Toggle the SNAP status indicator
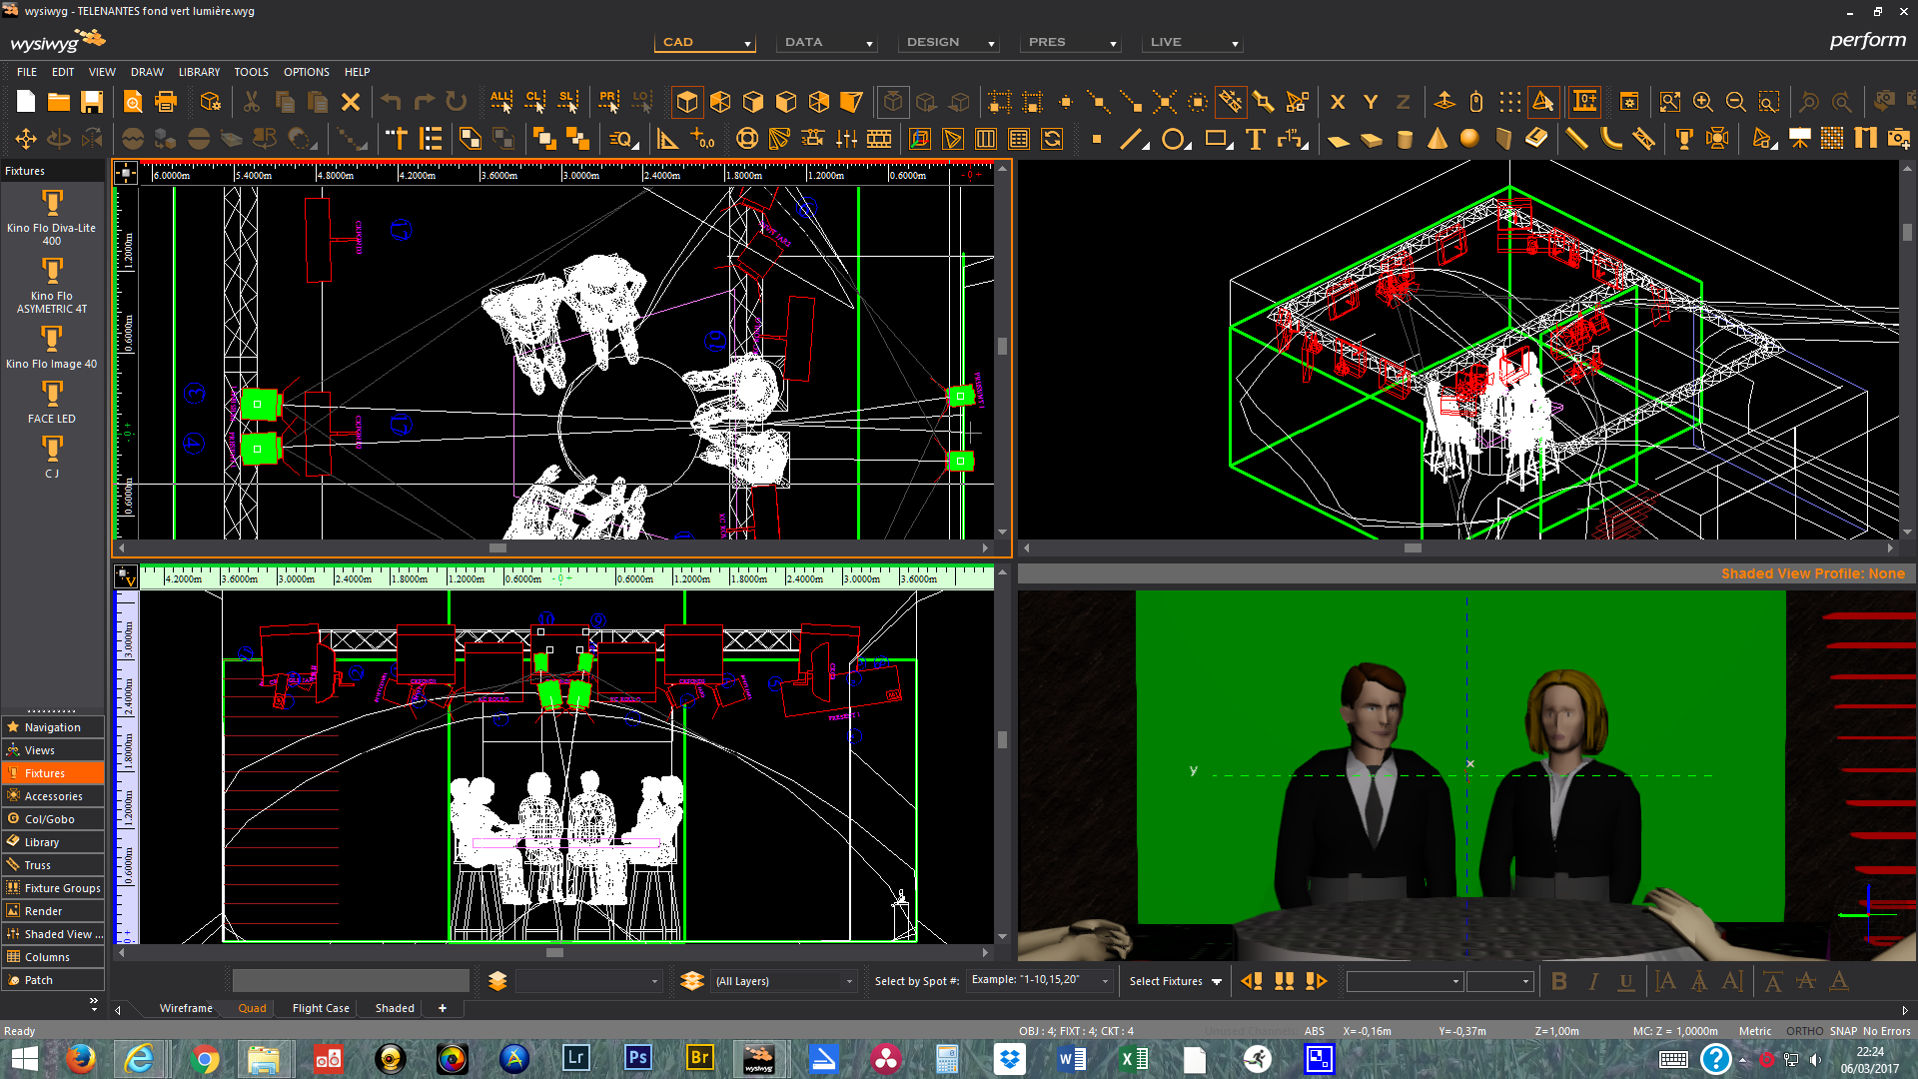The height and width of the screenshot is (1079, 1918). point(1843,1031)
